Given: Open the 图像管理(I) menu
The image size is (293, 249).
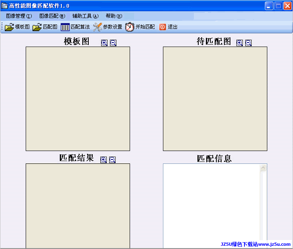Looking at the screenshot, I should tap(19, 16).
